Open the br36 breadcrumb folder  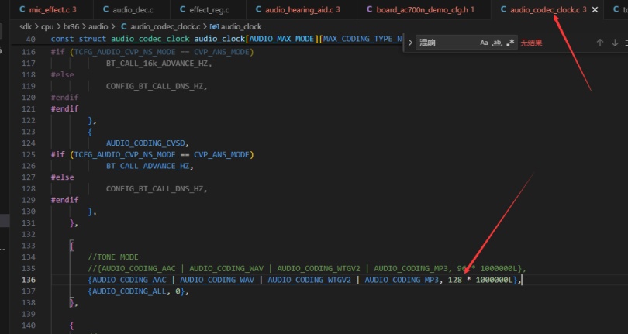point(71,27)
